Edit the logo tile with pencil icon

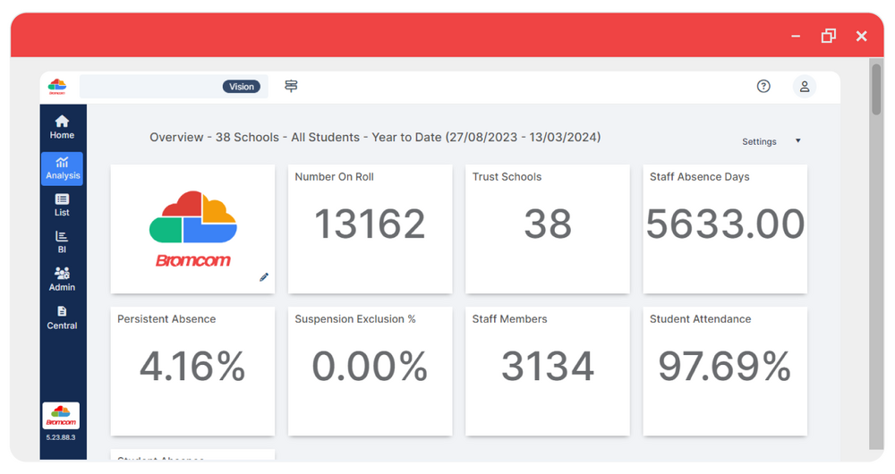264,277
